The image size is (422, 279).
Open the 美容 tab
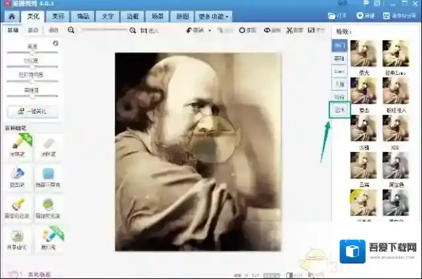point(58,17)
